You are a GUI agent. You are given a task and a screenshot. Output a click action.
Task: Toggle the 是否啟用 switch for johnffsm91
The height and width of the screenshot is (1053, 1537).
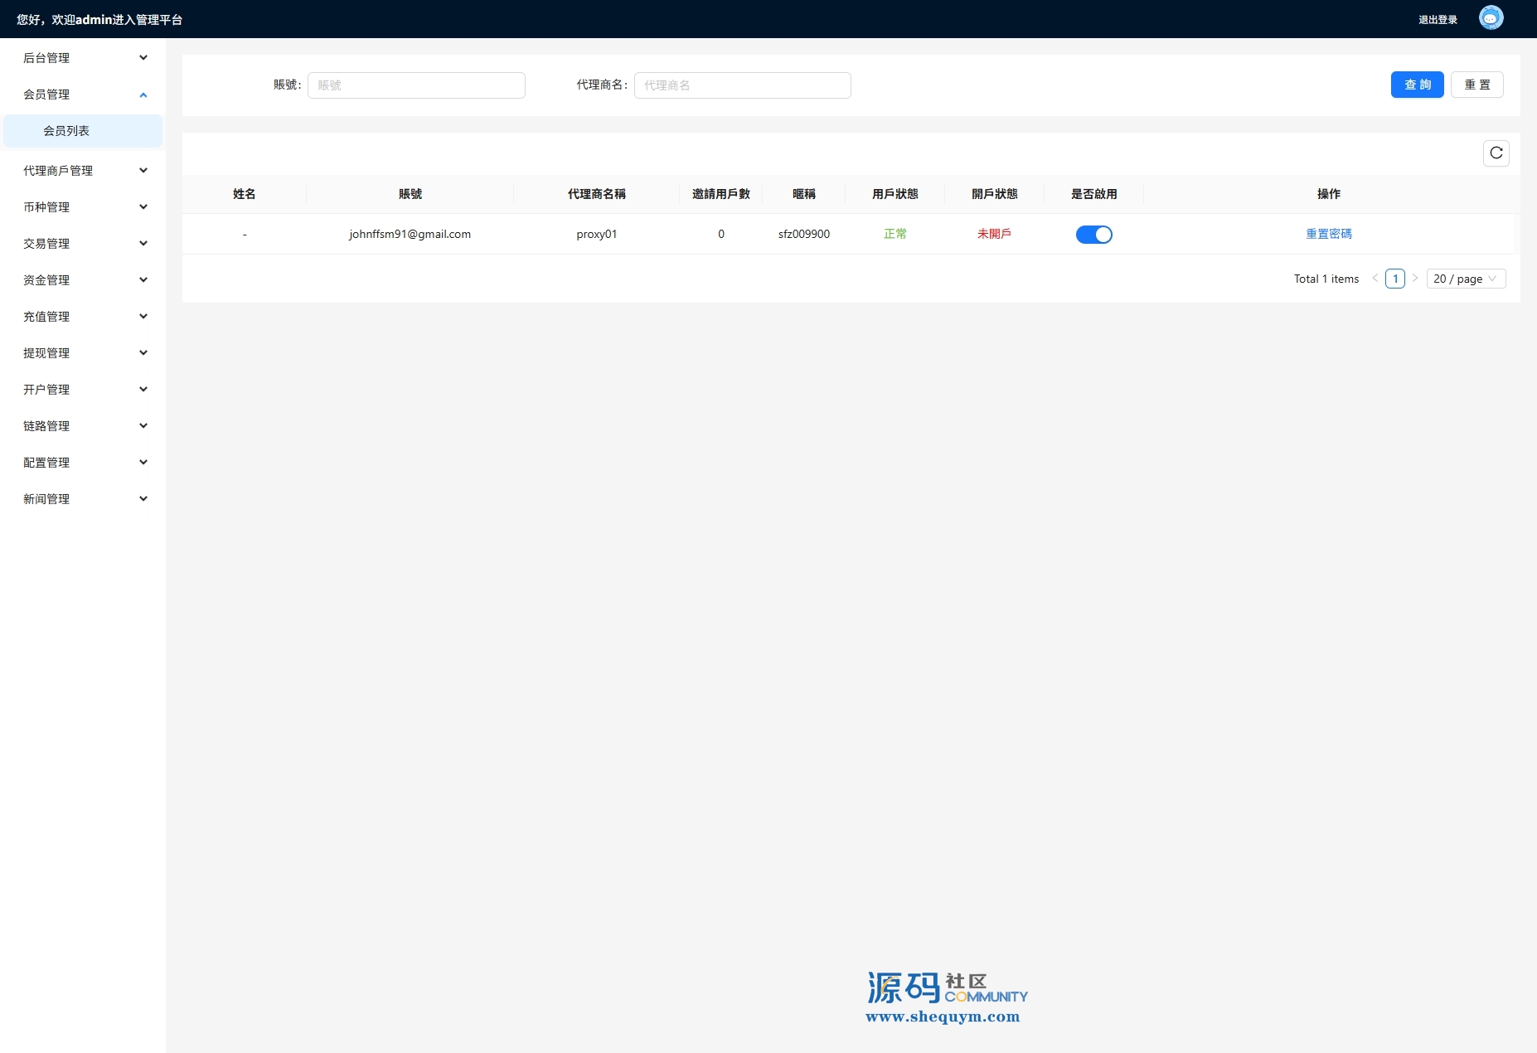[x=1093, y=235]
